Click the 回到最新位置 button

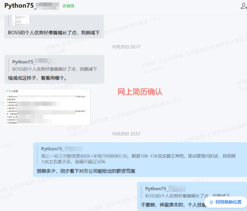tap(225, 202)
